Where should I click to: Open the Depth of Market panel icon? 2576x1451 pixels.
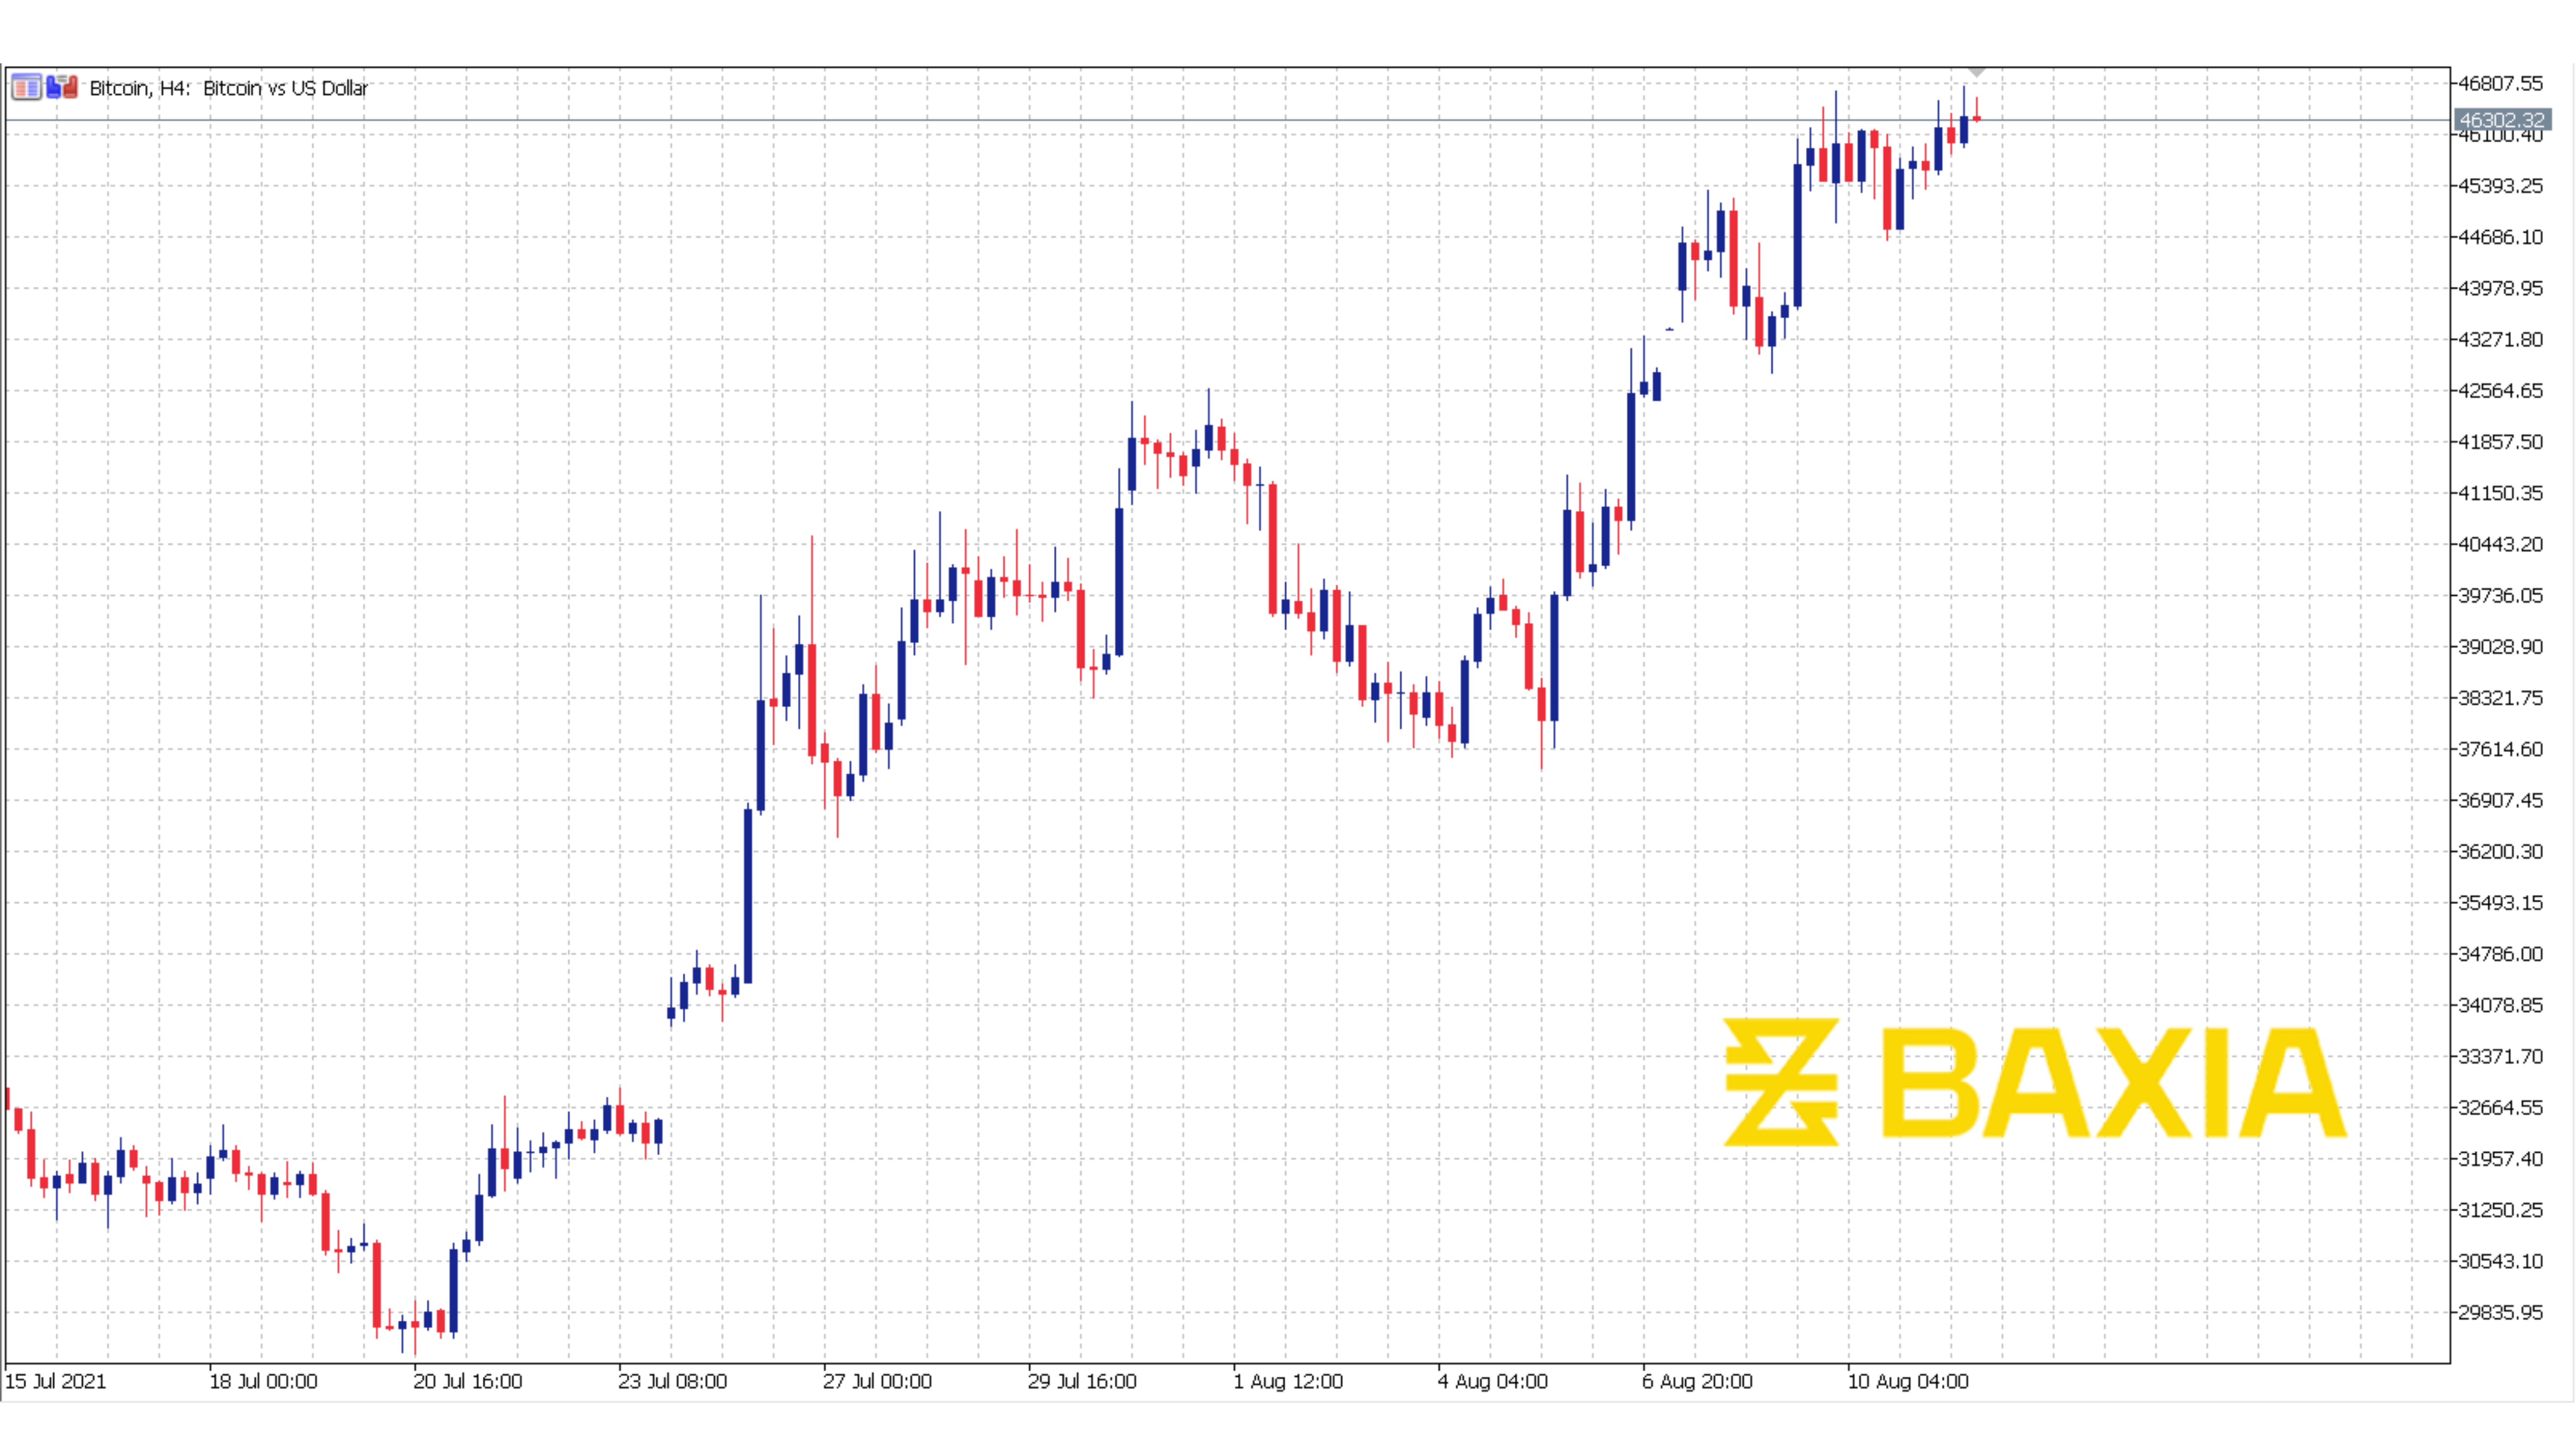coord(26,88)
